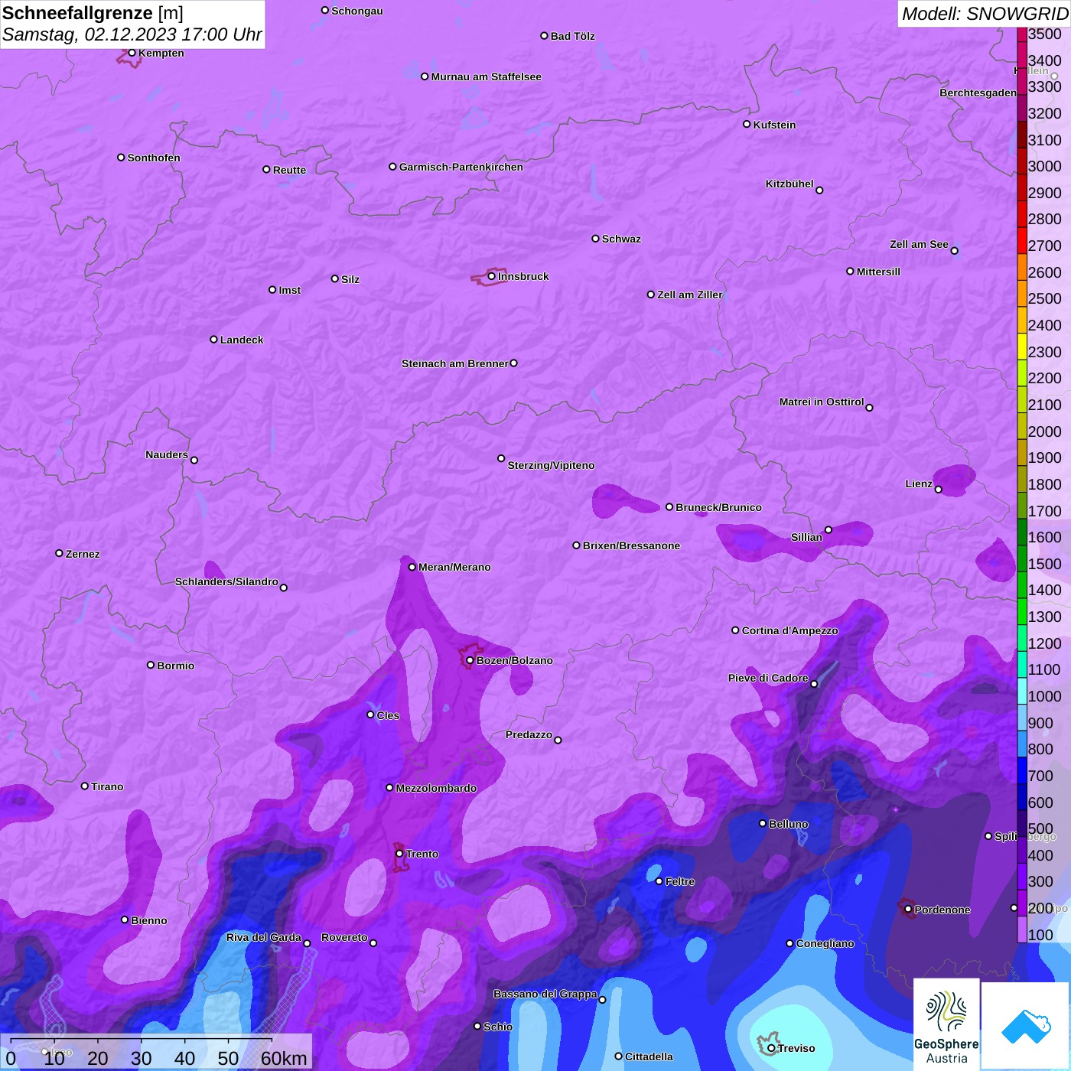The height and width of the screenshot is (1071, 1071).
Task: Click the Belluno city marker dot
Action: coord(762,823)
